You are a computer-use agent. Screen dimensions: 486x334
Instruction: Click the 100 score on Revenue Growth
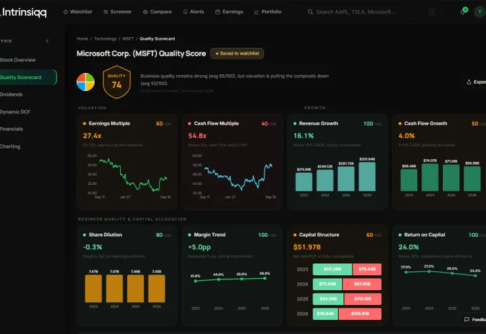coord(368,123)
